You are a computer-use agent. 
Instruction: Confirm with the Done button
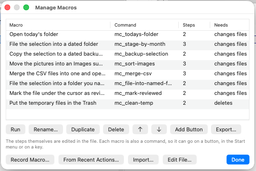coord(238,160)
